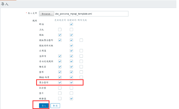This screenshot has width=179, height=109.
Task: Click the 主机 row label
Action: [41, 30]
